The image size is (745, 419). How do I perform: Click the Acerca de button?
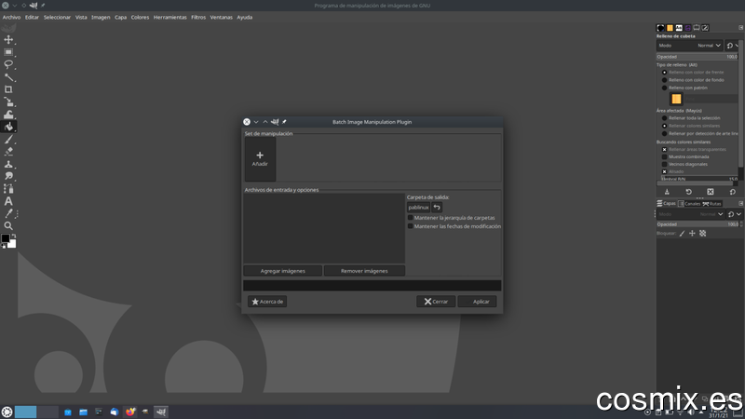(267, 302)
